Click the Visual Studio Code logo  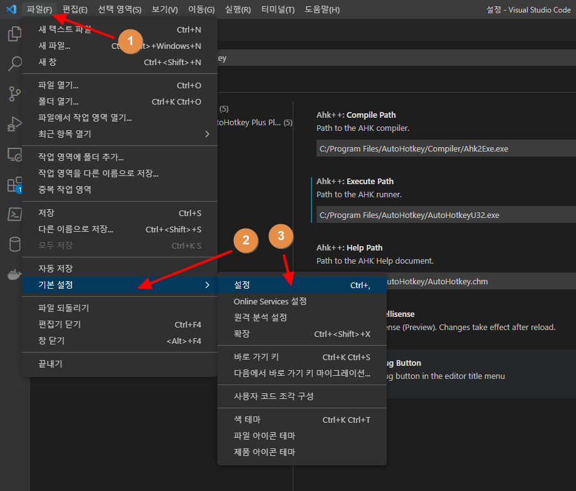(x=11, y=9)
